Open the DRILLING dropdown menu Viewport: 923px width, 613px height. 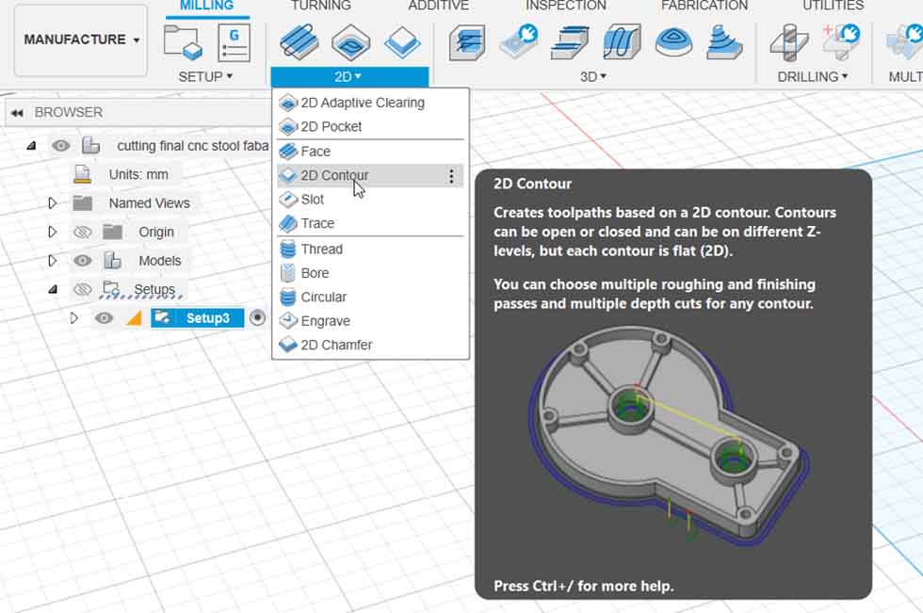point(812,76)
